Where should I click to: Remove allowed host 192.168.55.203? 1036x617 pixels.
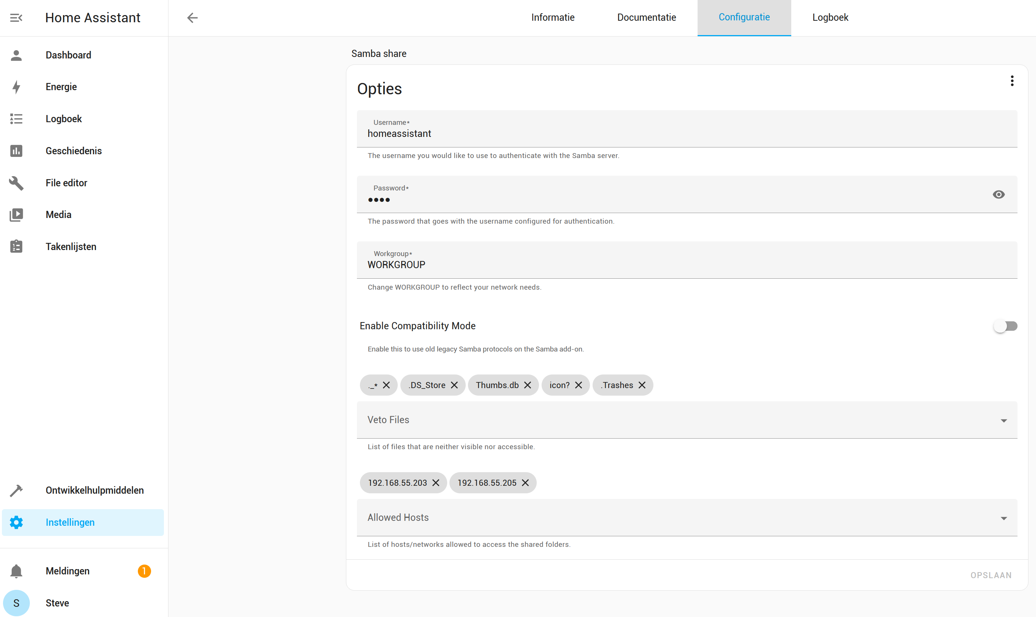click(x=436, y=483)
